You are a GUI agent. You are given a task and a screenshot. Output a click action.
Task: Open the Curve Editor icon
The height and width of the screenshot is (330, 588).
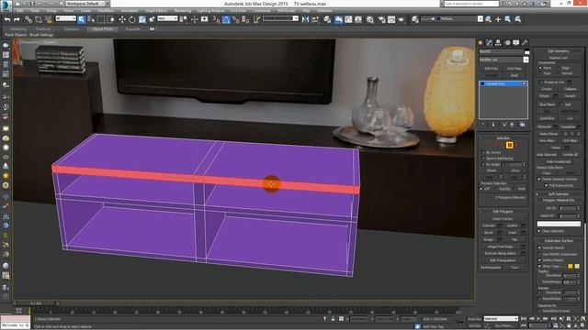348,19
